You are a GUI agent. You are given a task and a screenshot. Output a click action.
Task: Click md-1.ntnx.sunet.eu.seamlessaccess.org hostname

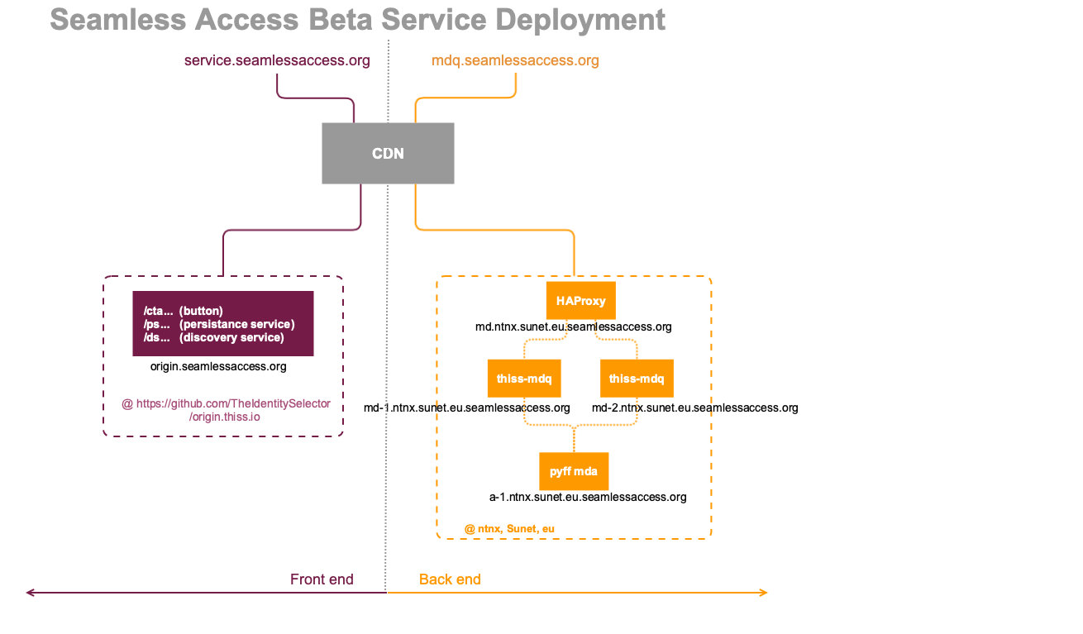pyautogui.click(x=467, y=408)
